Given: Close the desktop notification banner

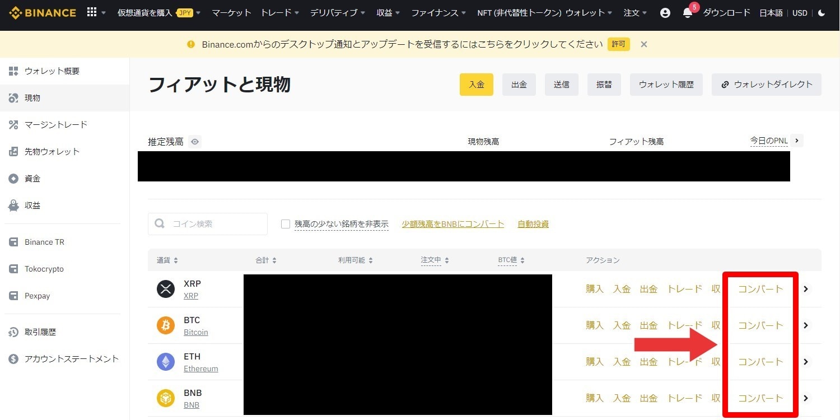Looking at the screenshot, I should coord(644,44).
